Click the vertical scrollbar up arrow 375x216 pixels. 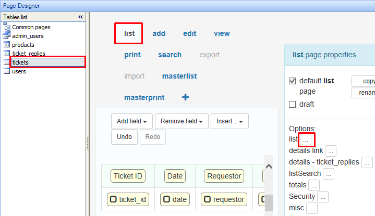coord(269,167)
